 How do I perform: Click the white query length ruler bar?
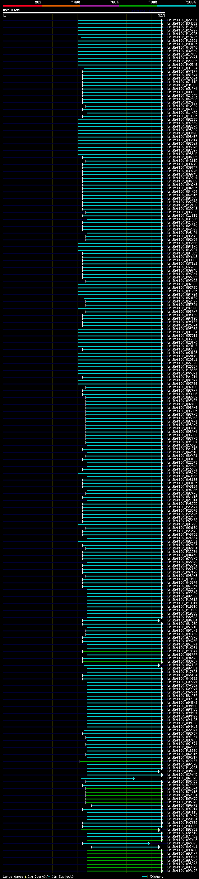84,13
